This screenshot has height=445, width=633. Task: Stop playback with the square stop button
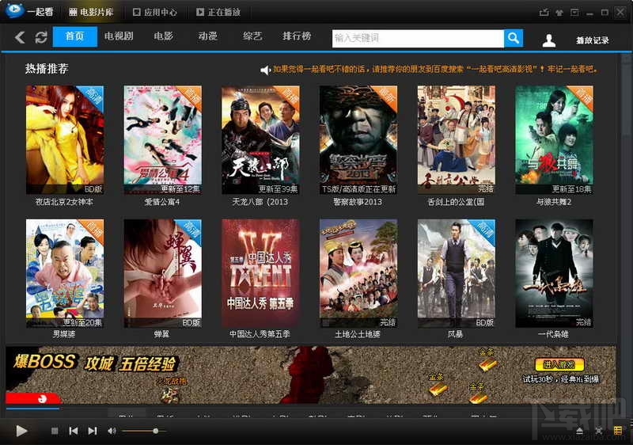(55, 431)
